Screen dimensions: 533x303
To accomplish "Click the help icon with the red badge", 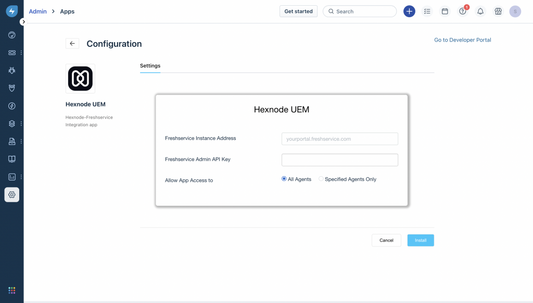I will point(462,11).
